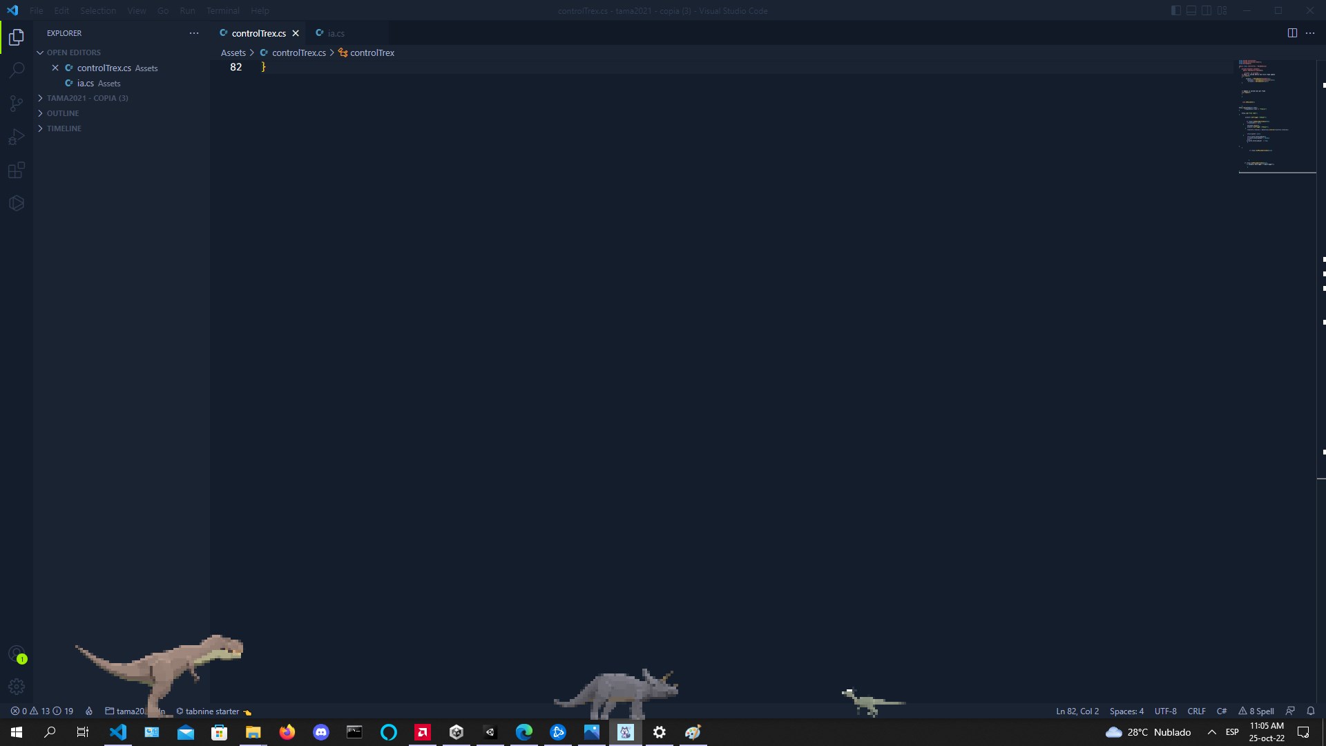Open Windows taskbar search

(x=50, y=732)
